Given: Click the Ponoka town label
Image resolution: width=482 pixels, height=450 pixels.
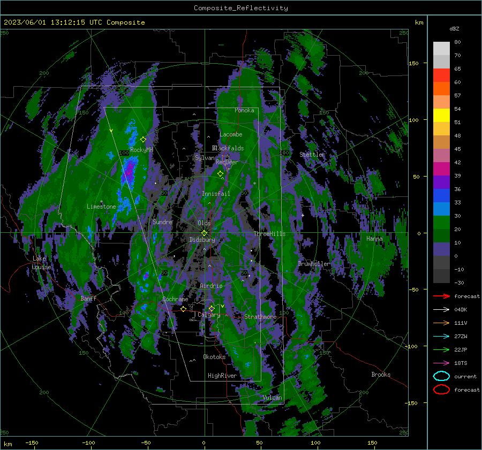Looking at the screenshot, I should click(x=244, y=110).
